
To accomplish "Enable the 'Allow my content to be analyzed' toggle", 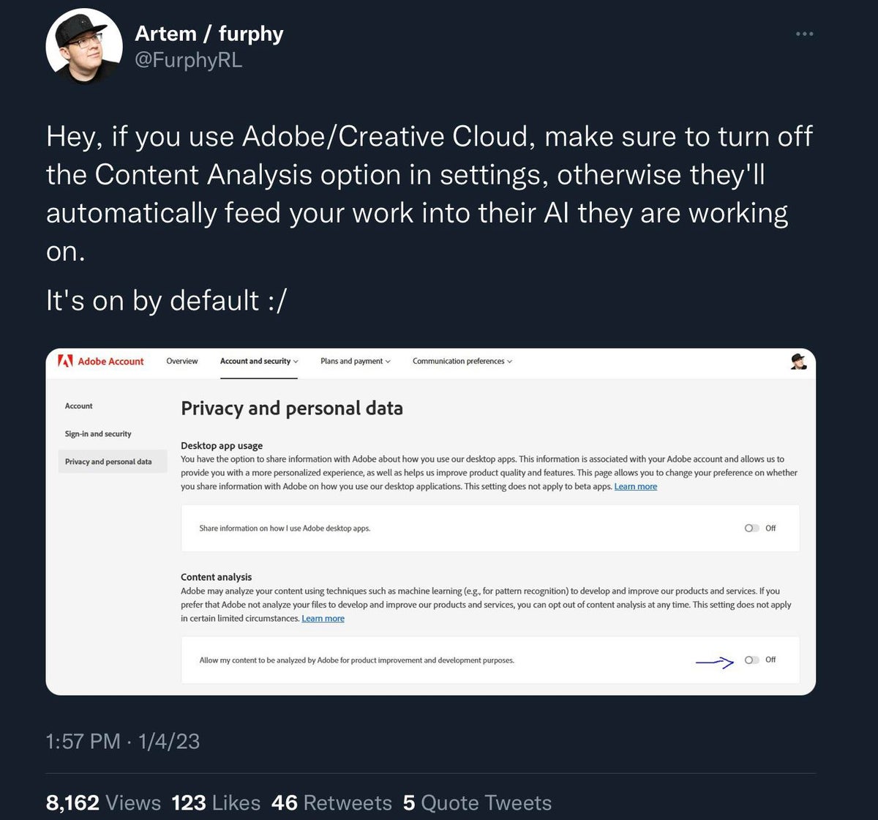I will pos(751,660).
